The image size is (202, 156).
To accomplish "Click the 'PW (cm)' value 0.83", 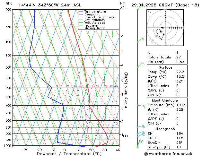I will [180, 62].
